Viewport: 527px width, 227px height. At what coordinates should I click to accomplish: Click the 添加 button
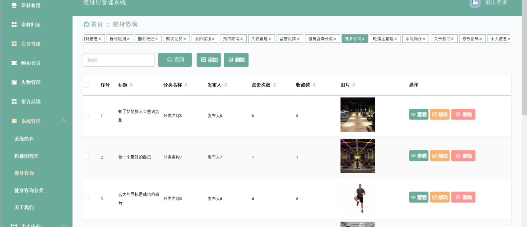209,60
